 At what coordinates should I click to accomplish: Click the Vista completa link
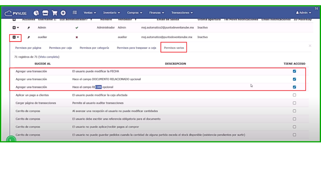coord(49,57)
